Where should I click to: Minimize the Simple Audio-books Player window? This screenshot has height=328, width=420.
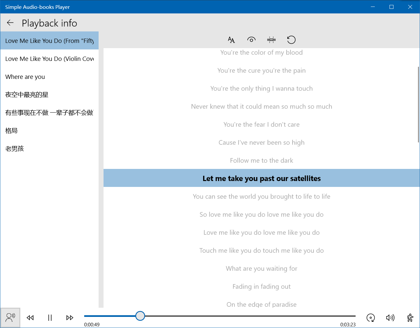(x=373, y=7)
